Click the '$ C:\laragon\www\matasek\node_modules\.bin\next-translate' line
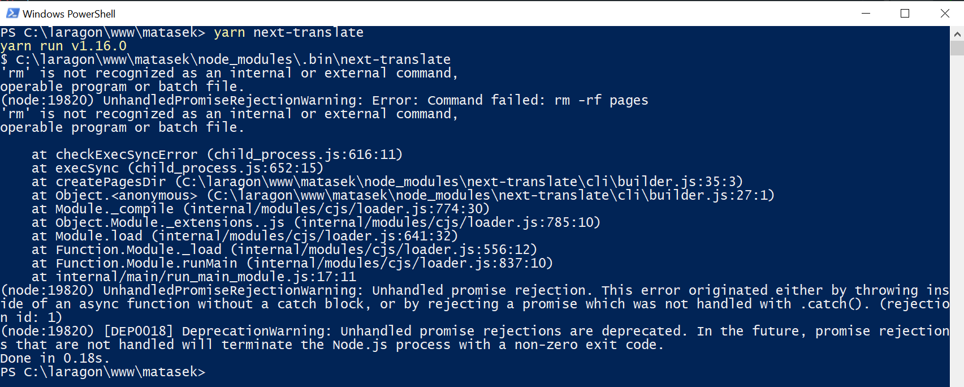This screenshot has width=964, height=387. pyautogui.click(x=226, y=59)
